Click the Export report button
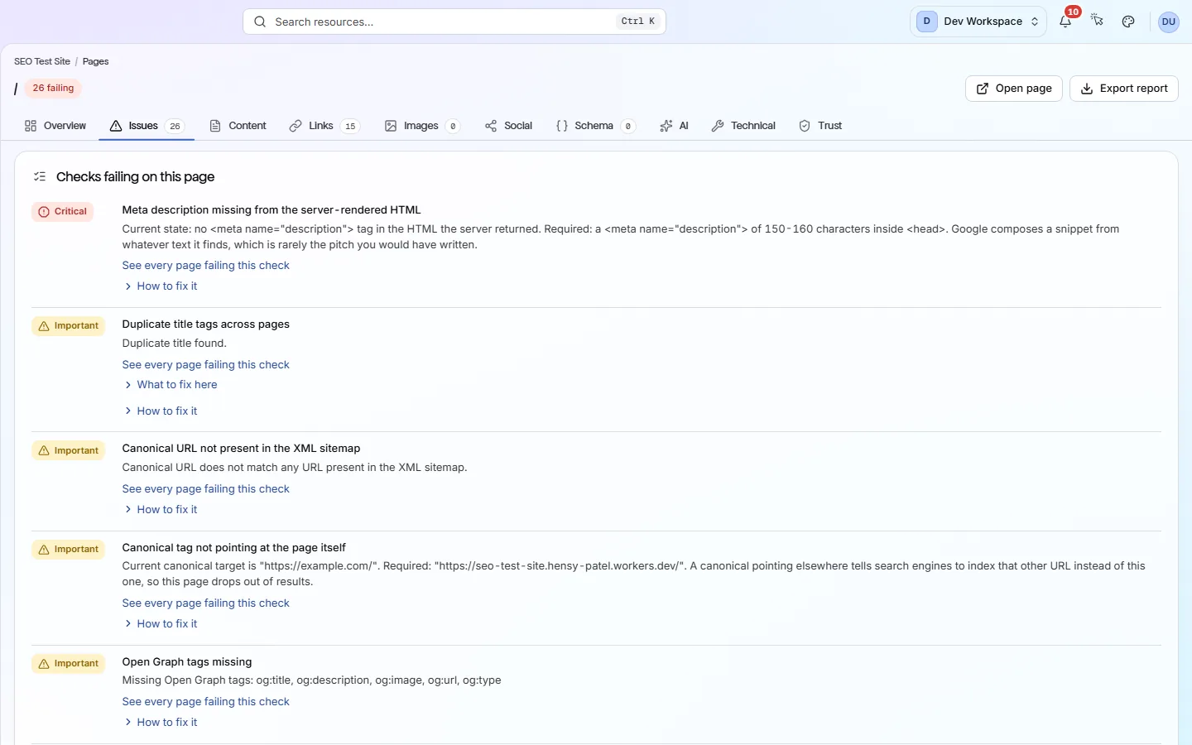1192x745 pixels. [1123, 89]
